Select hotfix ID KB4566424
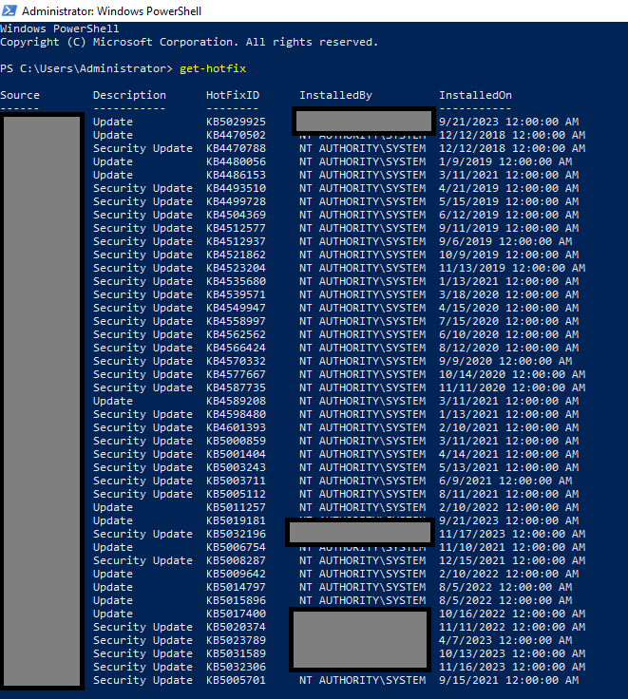 tap(236, 348)
